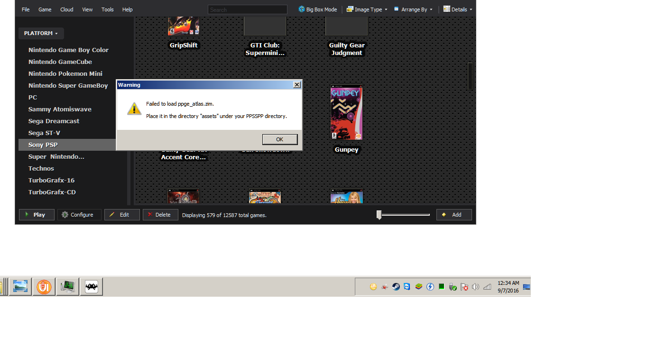Select Nintendo Pokemon Mini platform

point(65,73)
